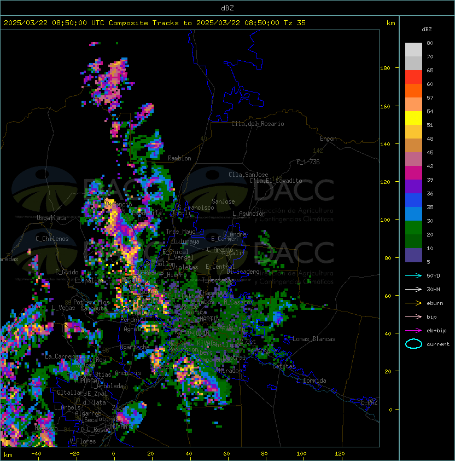
Task: Click the Tres_Mayo map label
Action: (x=180, y=232)
